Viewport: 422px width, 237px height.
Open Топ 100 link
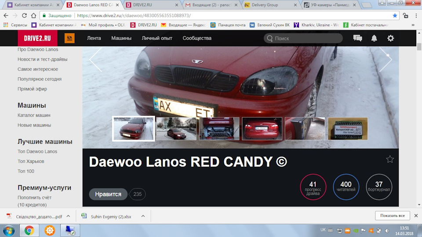26,171
